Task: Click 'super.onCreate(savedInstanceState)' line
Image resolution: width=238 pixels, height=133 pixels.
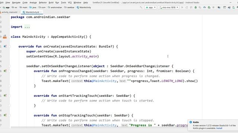Action: click(59, 51)
